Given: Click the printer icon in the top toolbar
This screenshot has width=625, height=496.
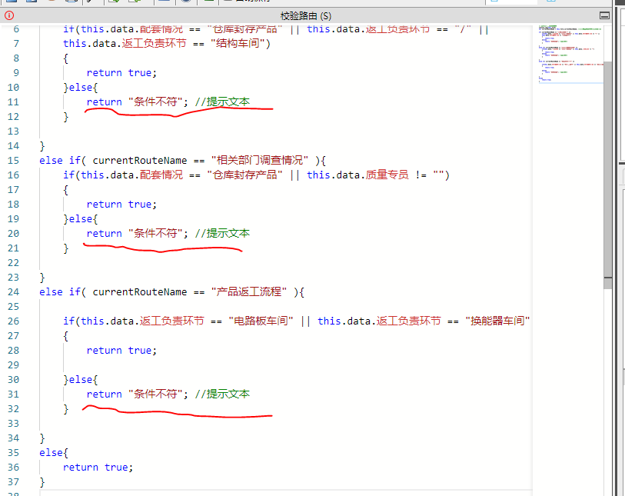Looking at the screenshot, I should [70, 2].
